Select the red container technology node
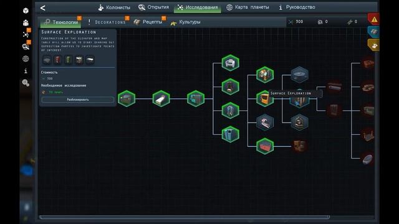Screen dimensions: 399x224 (265, 146)
